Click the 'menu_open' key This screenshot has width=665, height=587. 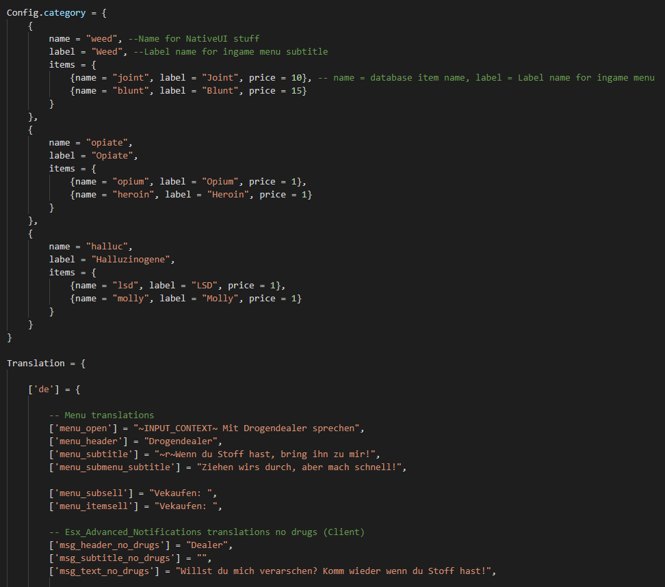point(83,428)
